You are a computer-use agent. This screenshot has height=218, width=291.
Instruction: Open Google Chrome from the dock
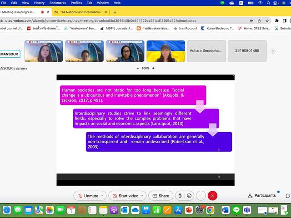click(210, 210)
